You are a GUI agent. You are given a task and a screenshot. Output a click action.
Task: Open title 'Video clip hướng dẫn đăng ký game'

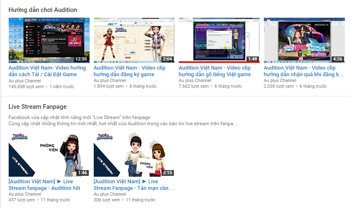129,71
